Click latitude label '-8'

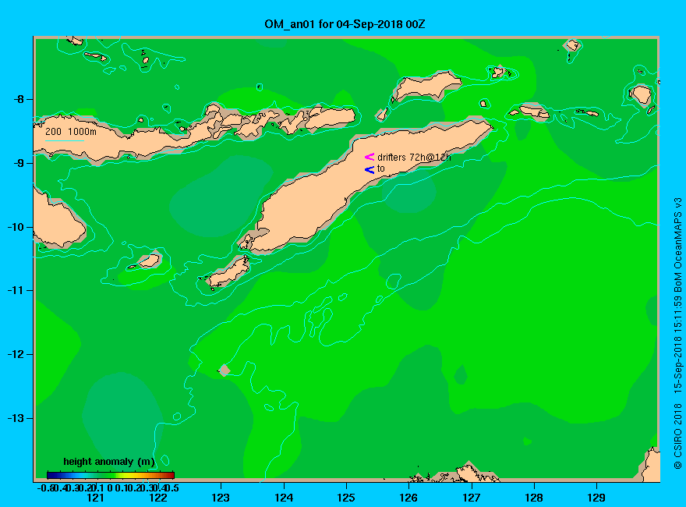coord(19,99)
